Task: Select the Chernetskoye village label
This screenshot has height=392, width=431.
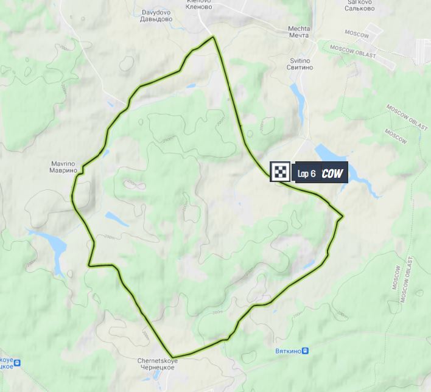Action: [158, 364]
